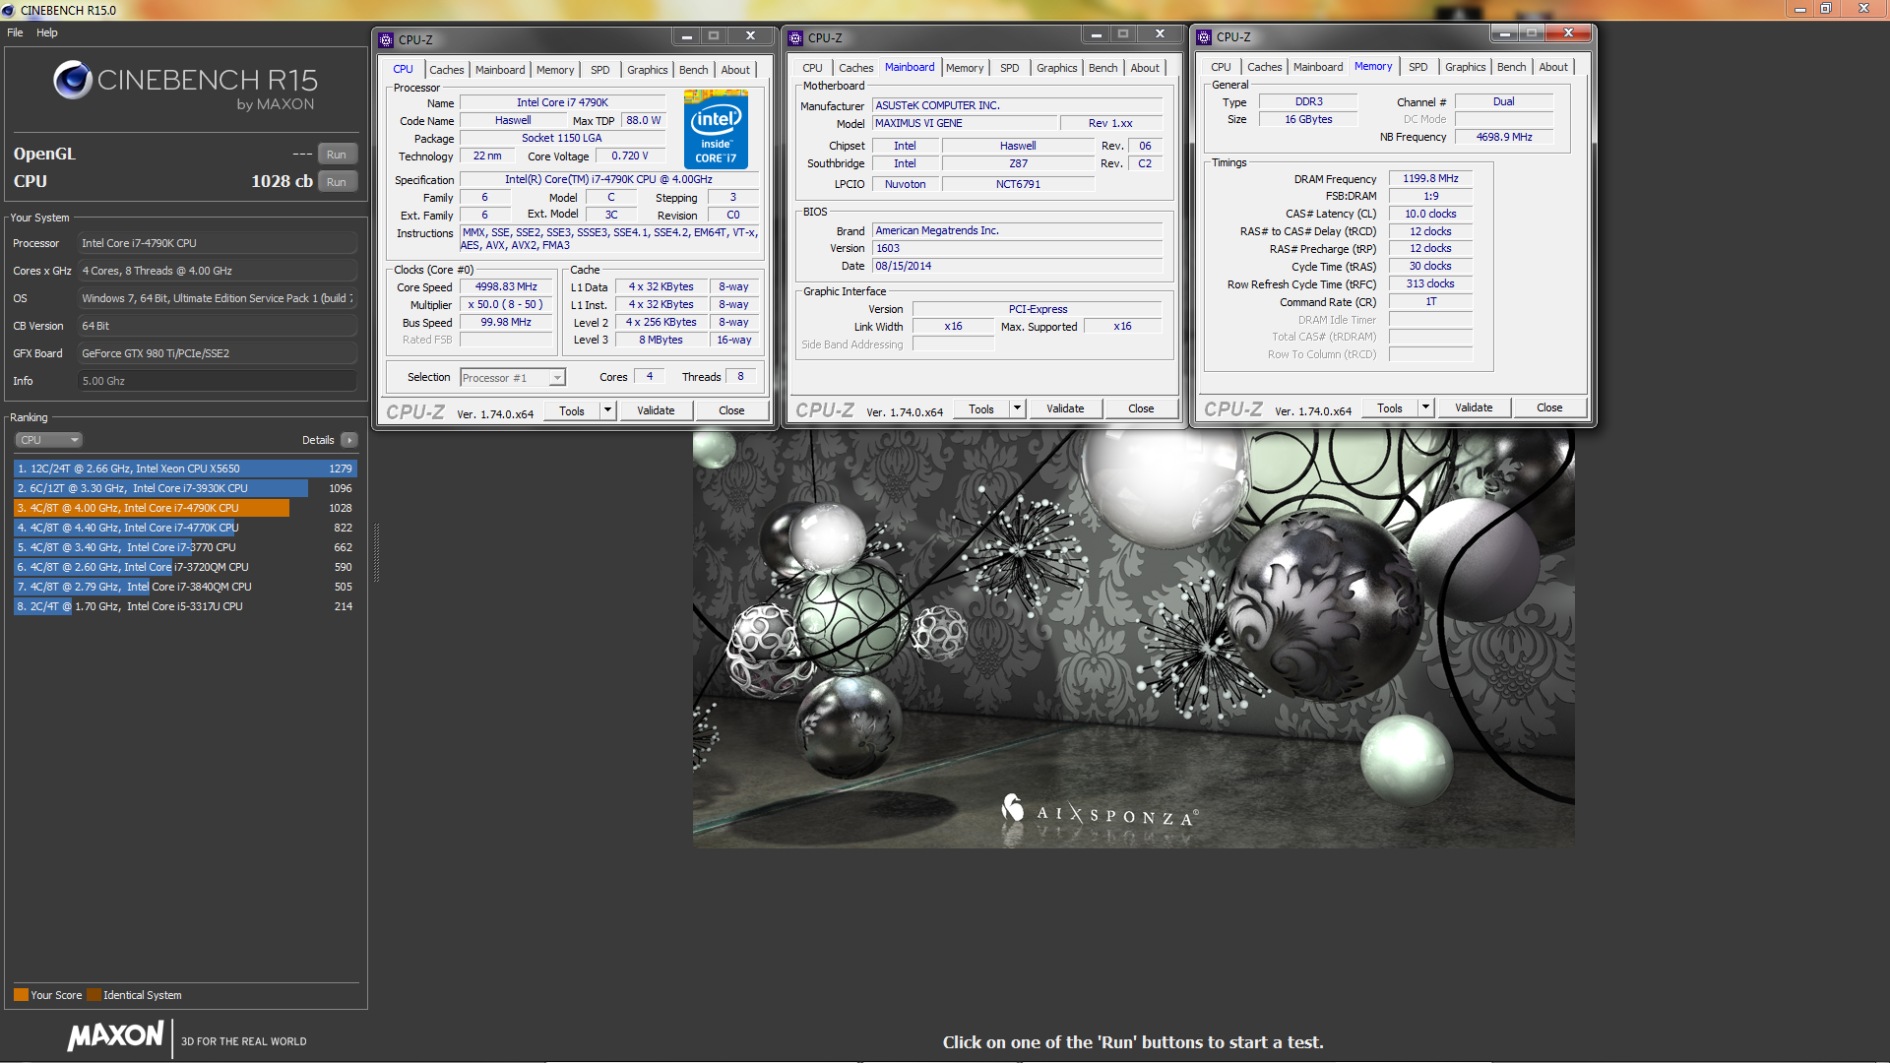Run the OpenGL benchmark
The image size is (1890, 1063).
[337, 155]
